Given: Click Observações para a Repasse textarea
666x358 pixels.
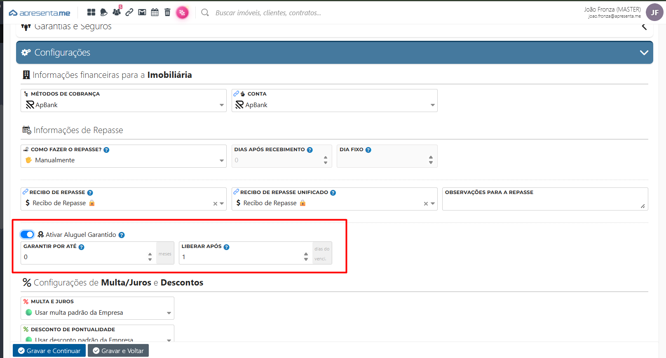Looking at the screenshot, I should pos(545,199).
